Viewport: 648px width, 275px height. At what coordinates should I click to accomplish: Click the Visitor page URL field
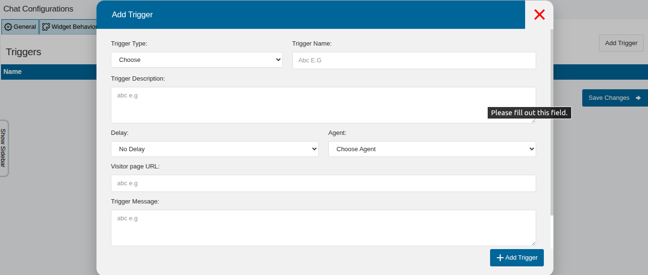coord(323,183)
